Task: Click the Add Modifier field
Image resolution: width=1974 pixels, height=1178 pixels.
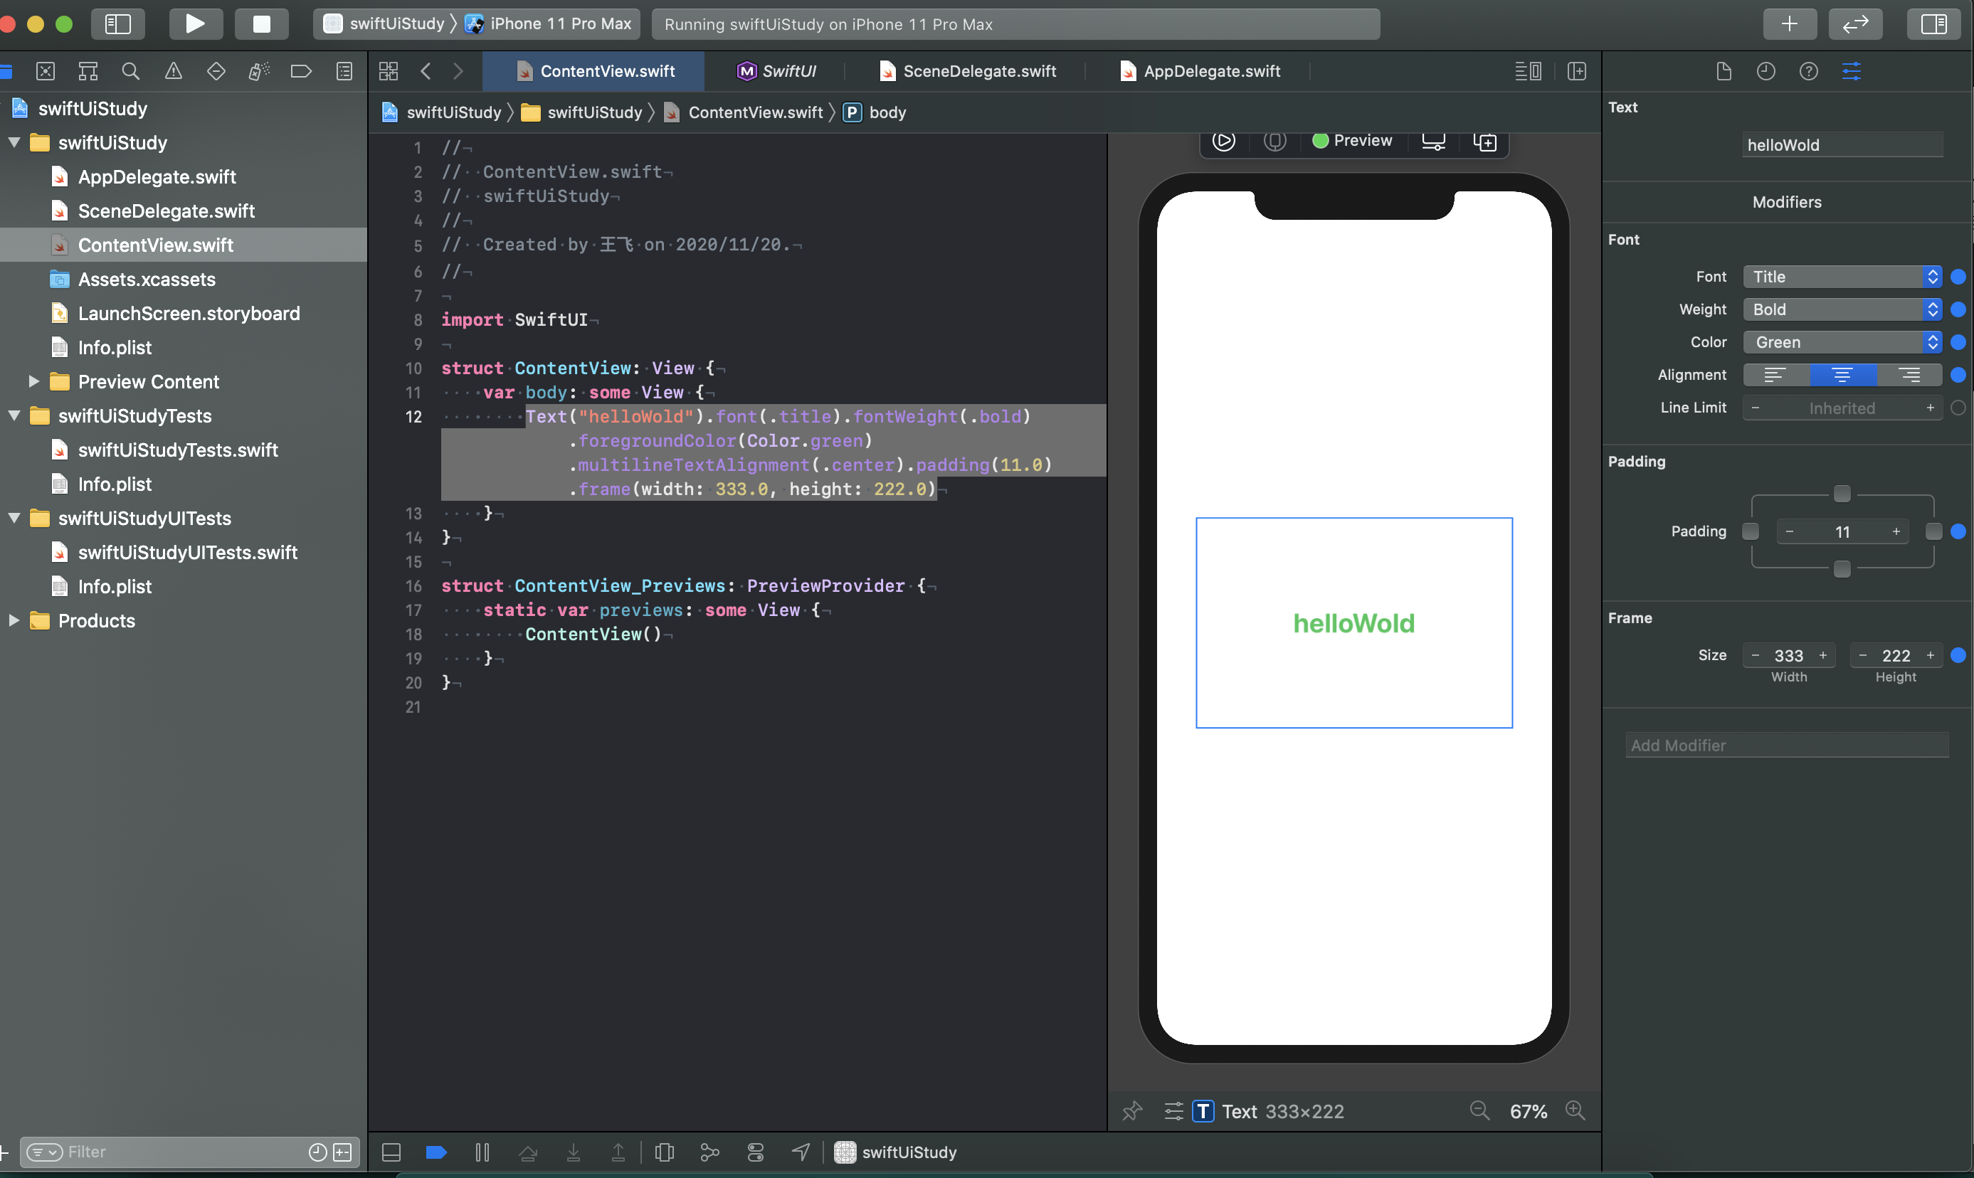Action: [1787, 745]
